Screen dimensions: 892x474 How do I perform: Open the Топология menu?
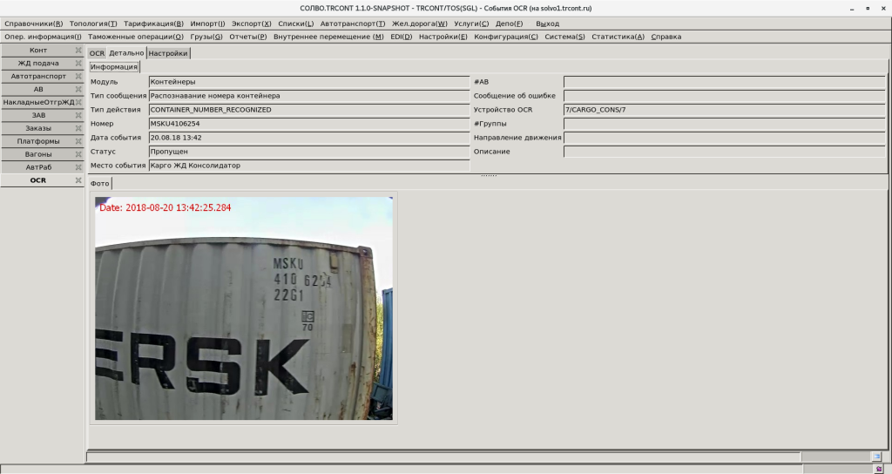pyautogui.click(x=93, y=24)
